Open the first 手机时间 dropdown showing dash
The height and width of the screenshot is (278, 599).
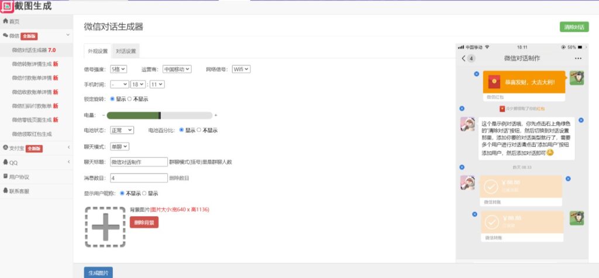coord(119,84)
